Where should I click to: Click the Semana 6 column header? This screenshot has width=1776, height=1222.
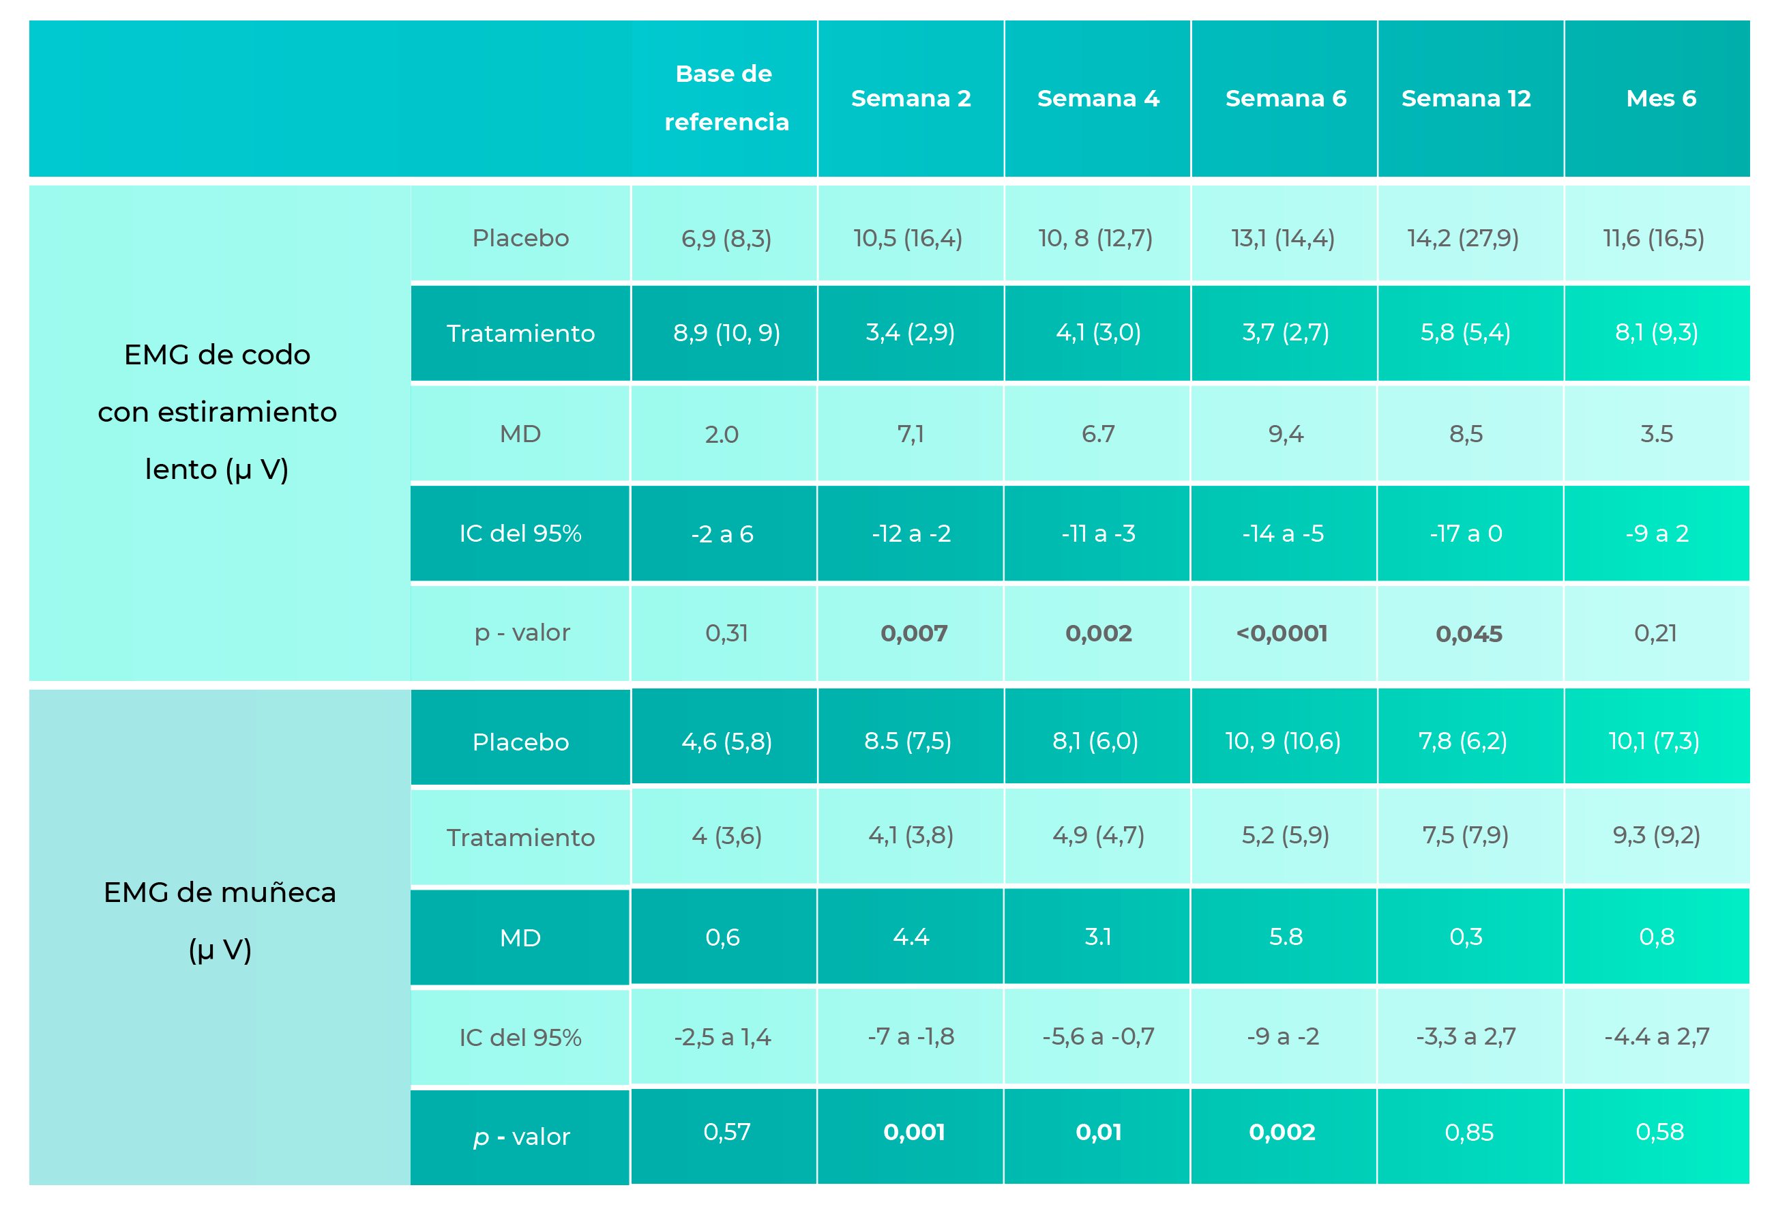(1286, 99)
